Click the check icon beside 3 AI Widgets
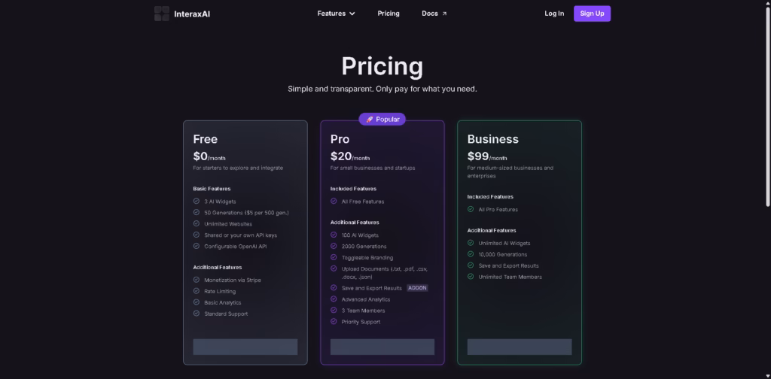This screenshot has width=771, height=379. pos(197,202)
